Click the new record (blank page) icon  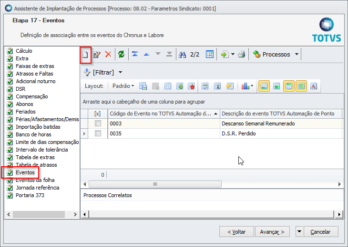[x=85, y=55]
